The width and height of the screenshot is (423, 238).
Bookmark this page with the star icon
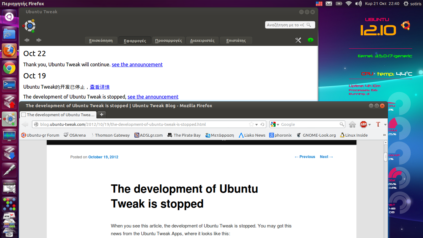(x=251, y=125)
